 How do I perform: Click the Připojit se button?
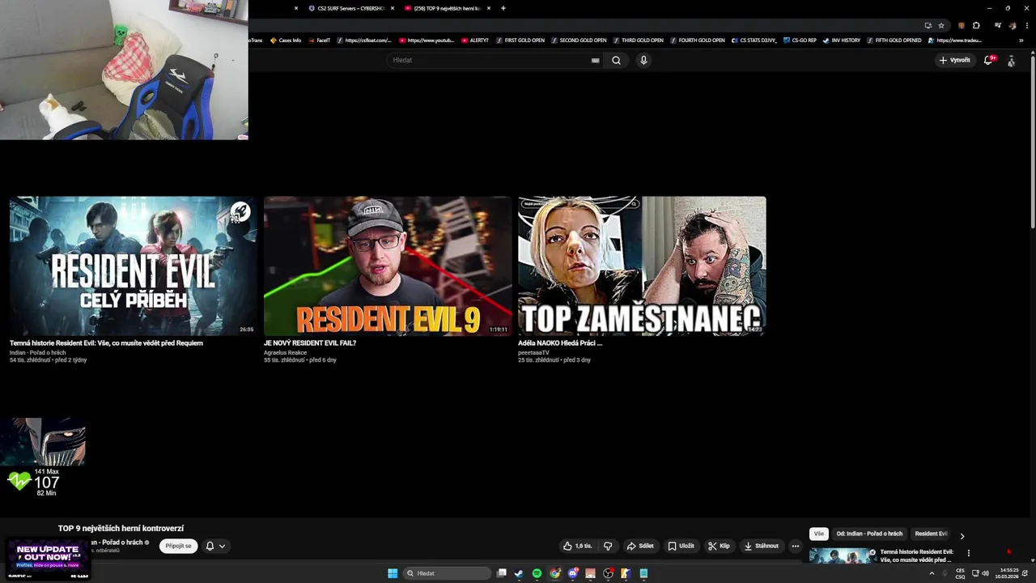click(x=178, y=546)
